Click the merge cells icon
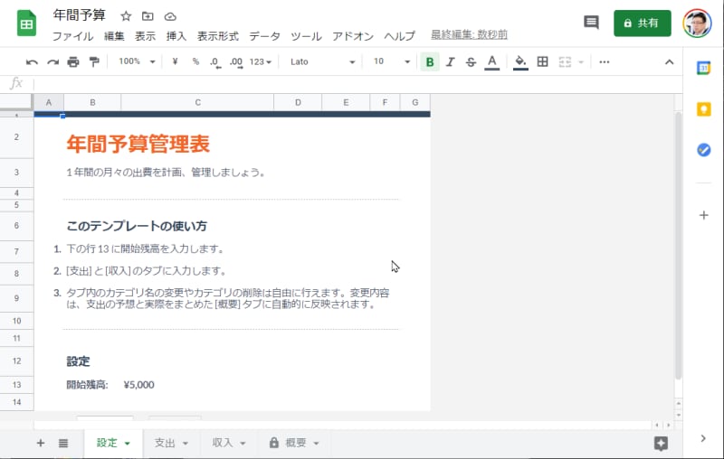 [x=565, y=61]
